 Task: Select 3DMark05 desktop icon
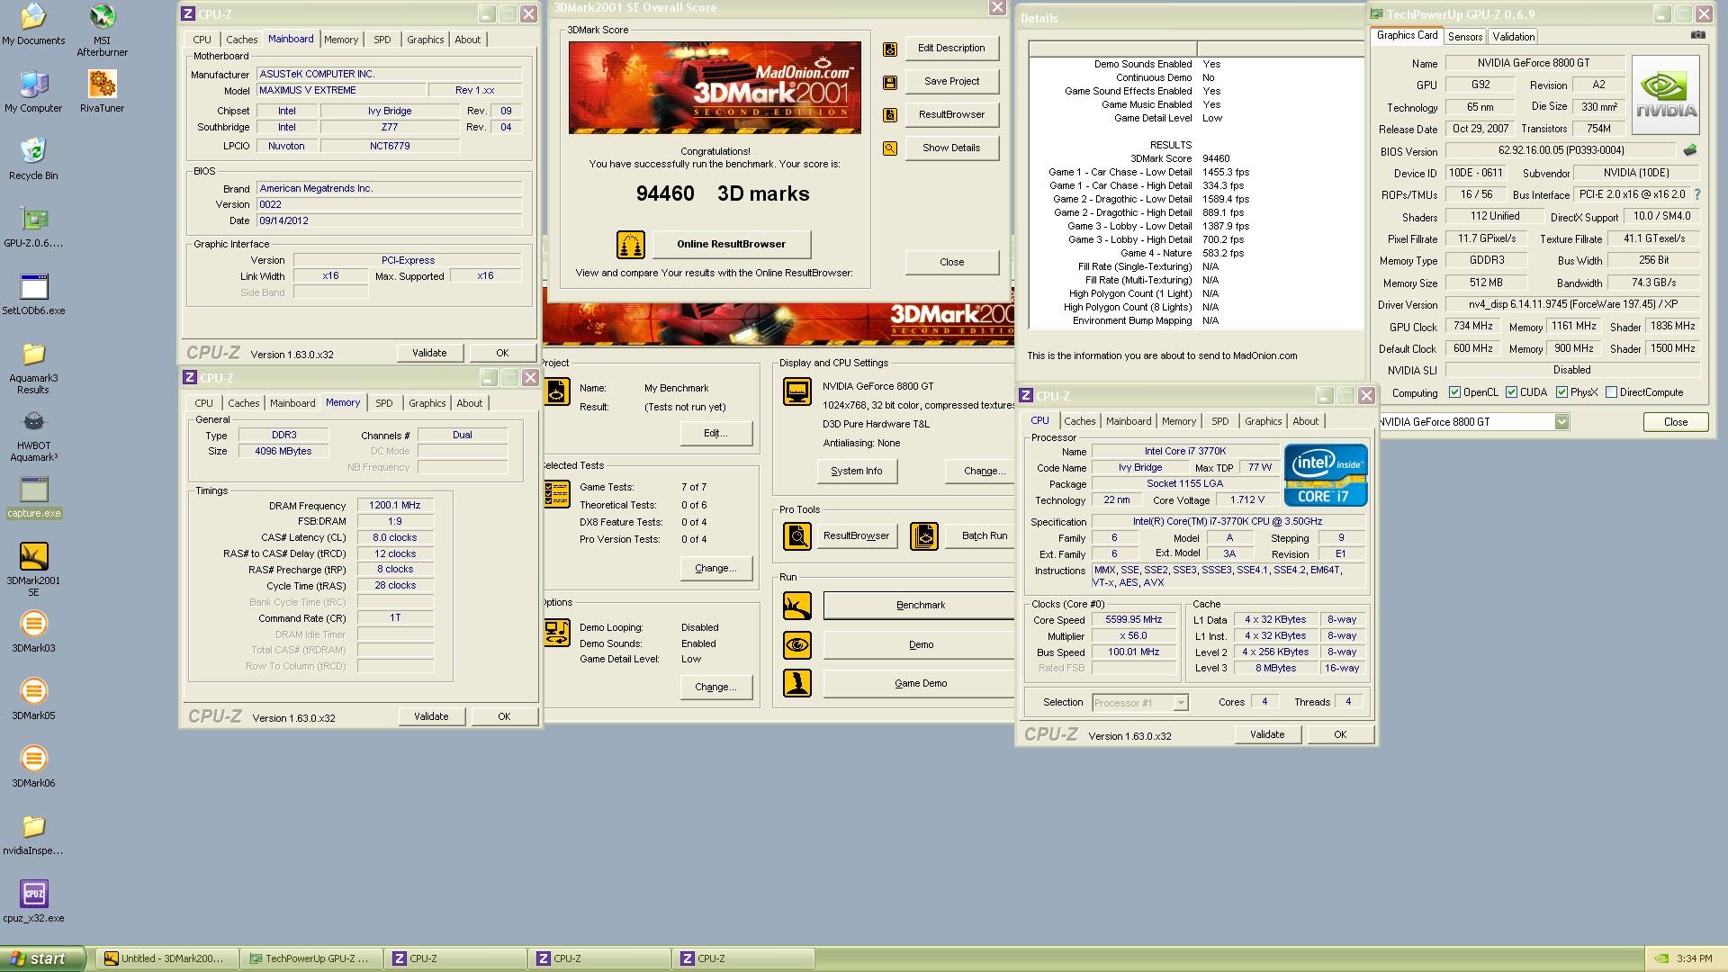[33, 699]
